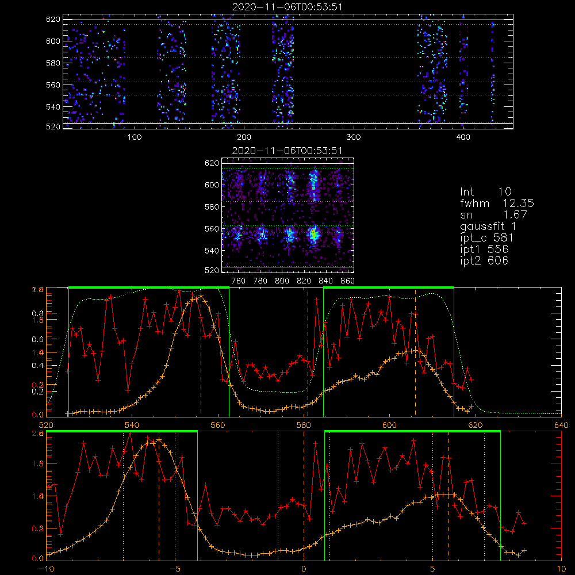Click the red "1.6" y-axis label of the bottom plot
The height and width of the screenshot is (575, 575).
click(x=38, y=463)
